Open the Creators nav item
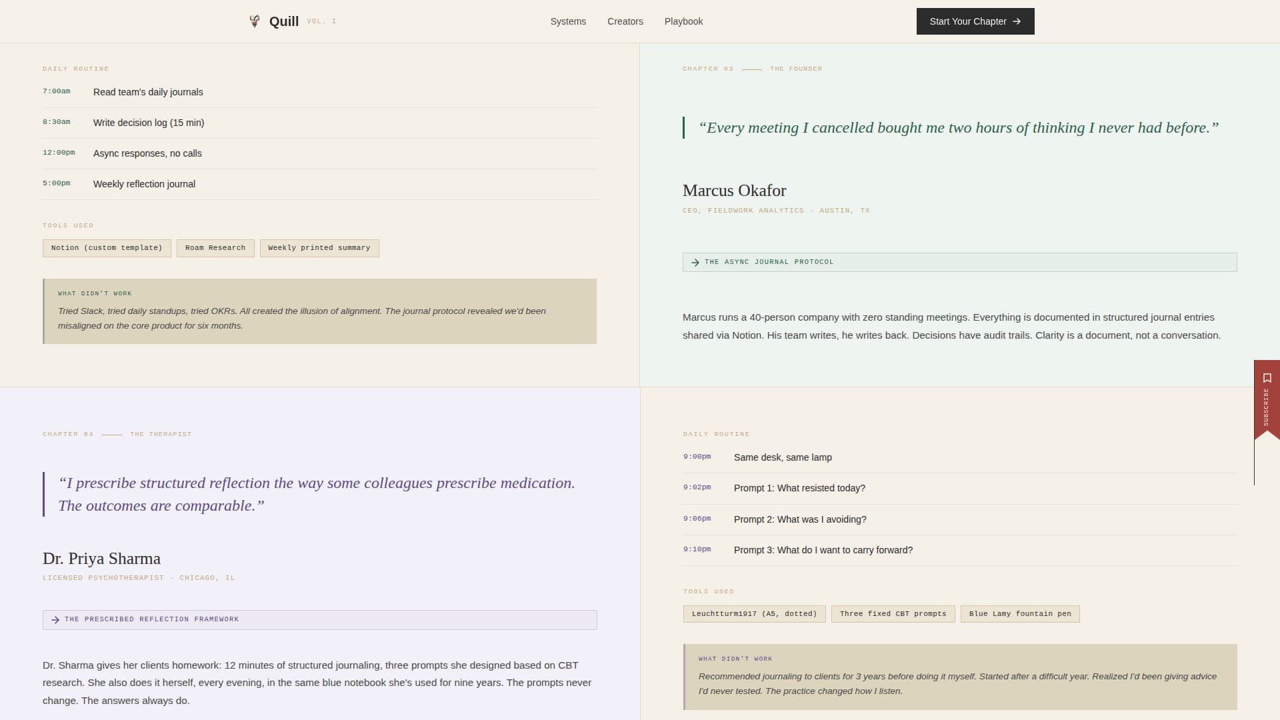Screen dimensions: 1280x720 (625, 21)
